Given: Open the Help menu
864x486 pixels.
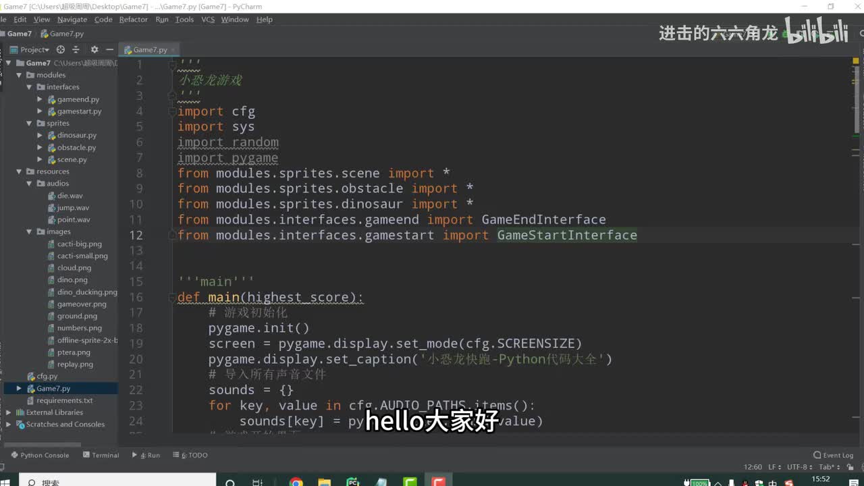Looking at the screenshot, I should click(x=265, y=20).
